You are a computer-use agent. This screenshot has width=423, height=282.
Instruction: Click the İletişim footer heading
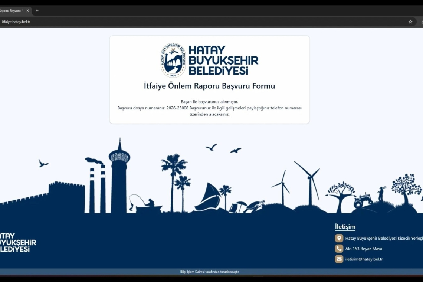[x=345, y=227]
